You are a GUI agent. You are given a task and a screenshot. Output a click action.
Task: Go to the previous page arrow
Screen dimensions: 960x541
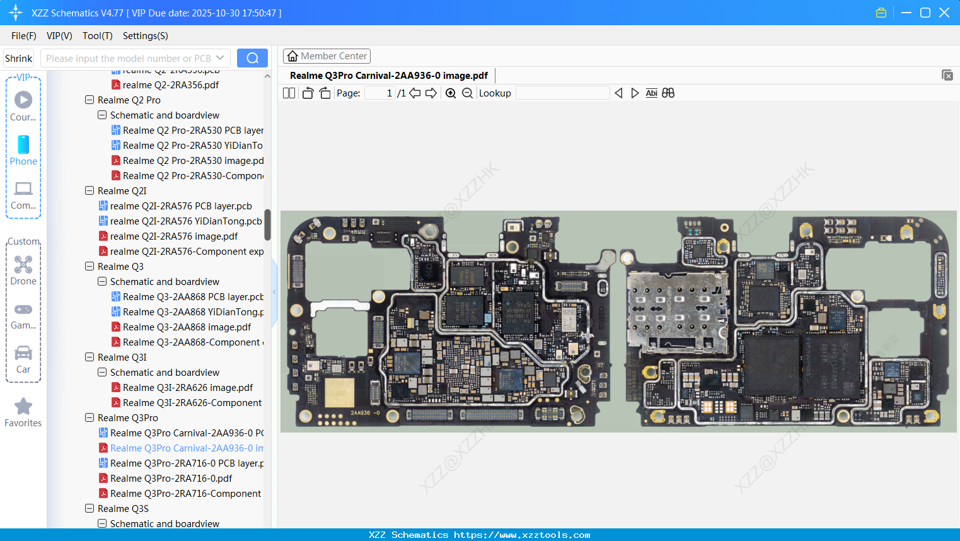point(415,93)
